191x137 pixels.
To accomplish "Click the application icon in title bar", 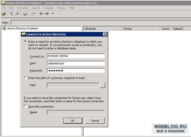I will [3, 3].
